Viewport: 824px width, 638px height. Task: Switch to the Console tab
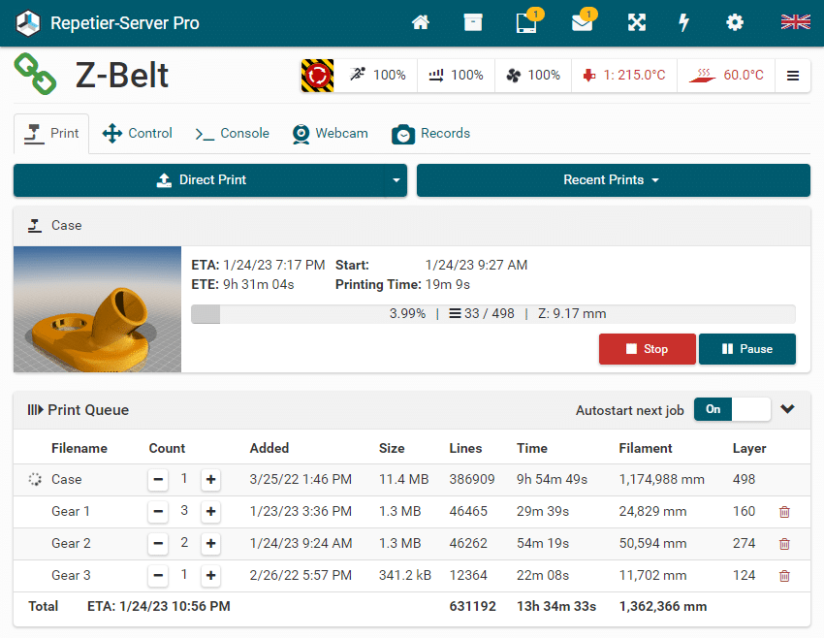pos(232,134)
